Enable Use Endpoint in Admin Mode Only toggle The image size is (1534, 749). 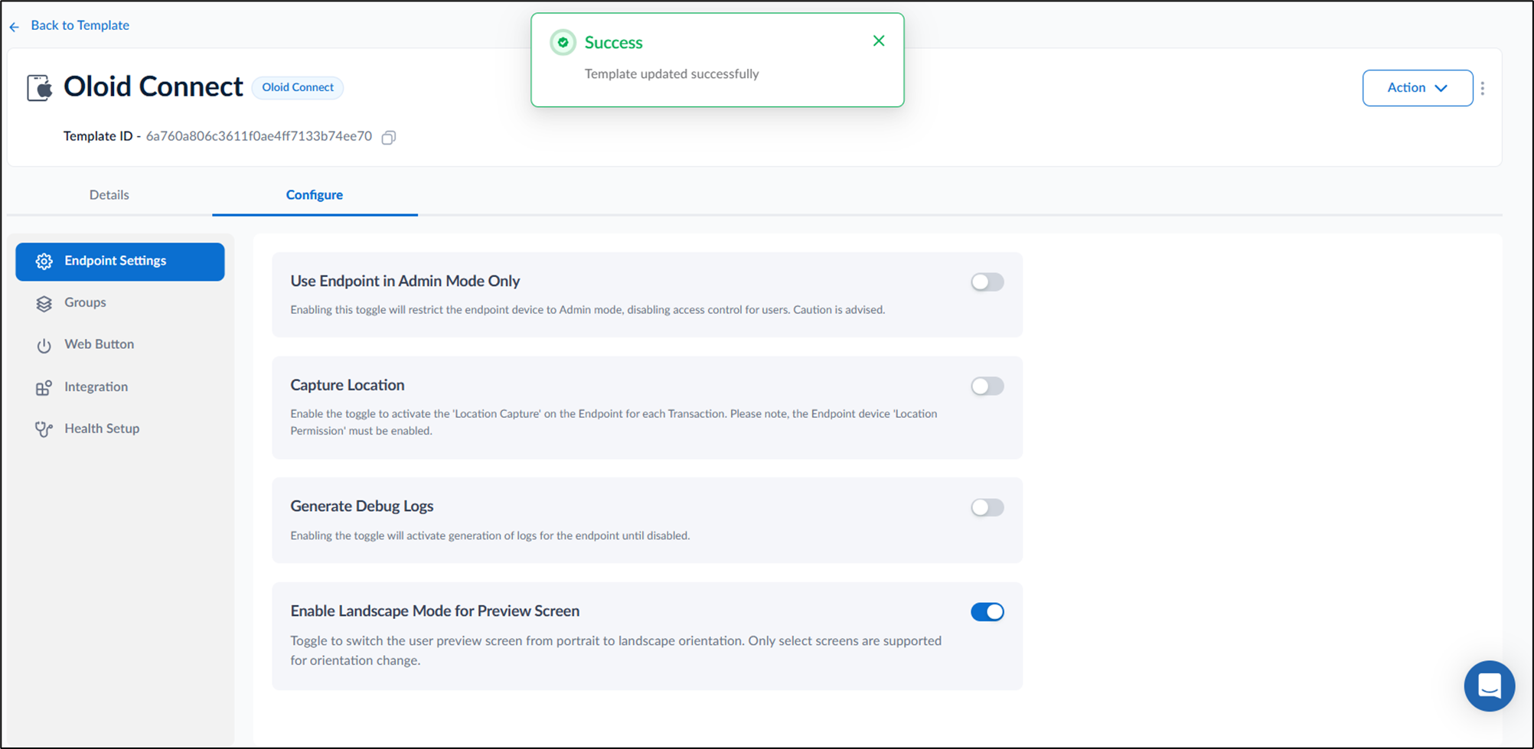987,282
